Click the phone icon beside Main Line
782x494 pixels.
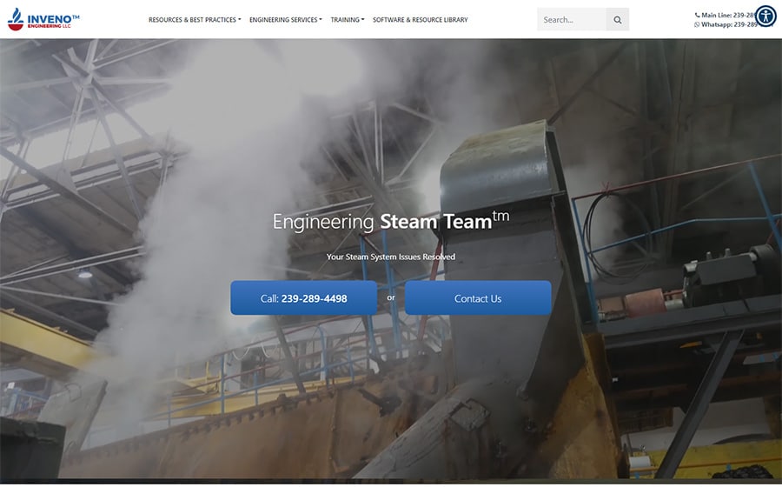(x=698, y=15)
